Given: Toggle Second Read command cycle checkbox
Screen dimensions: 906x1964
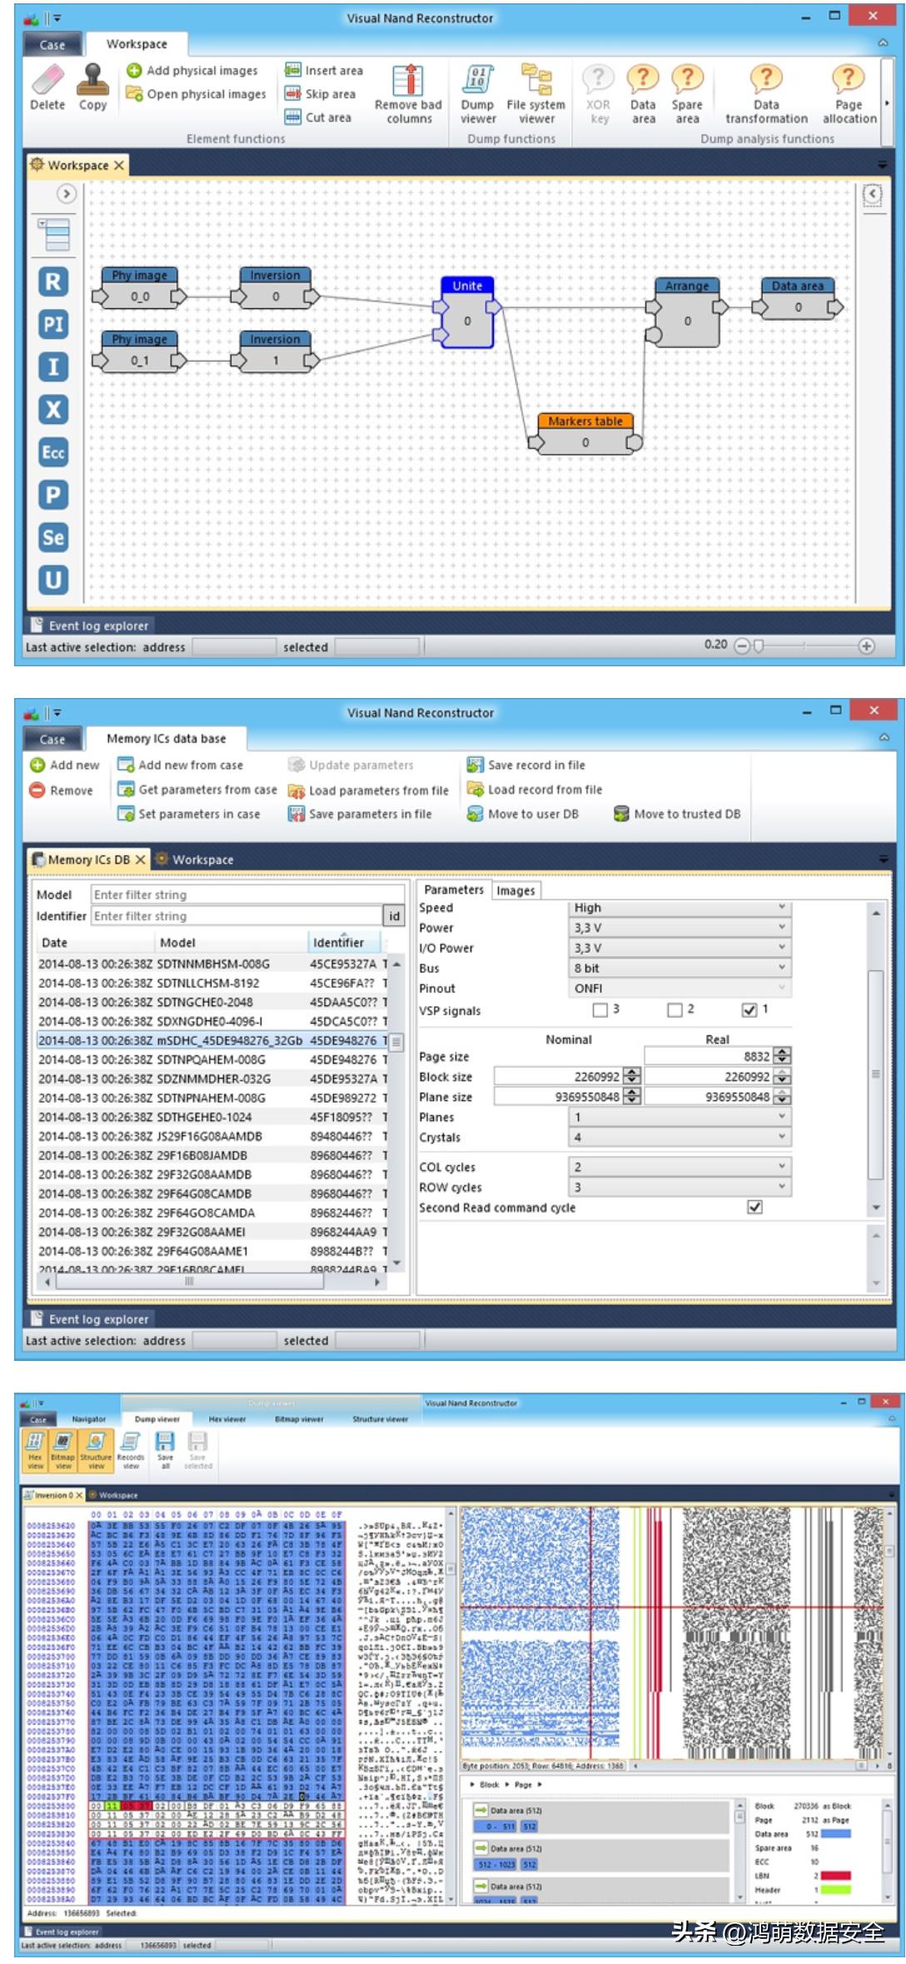Looking at the screenshot, I should [754, 1207].
